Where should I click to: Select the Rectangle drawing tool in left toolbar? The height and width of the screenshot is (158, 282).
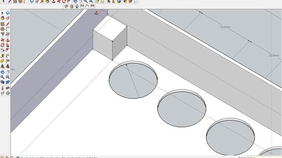point(2,24)
